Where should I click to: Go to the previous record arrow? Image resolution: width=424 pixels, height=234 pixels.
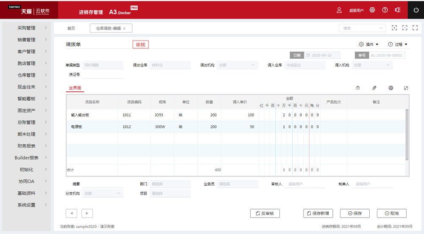pos(72,213)
